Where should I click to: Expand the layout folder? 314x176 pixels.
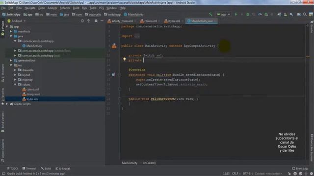[15, 75]
